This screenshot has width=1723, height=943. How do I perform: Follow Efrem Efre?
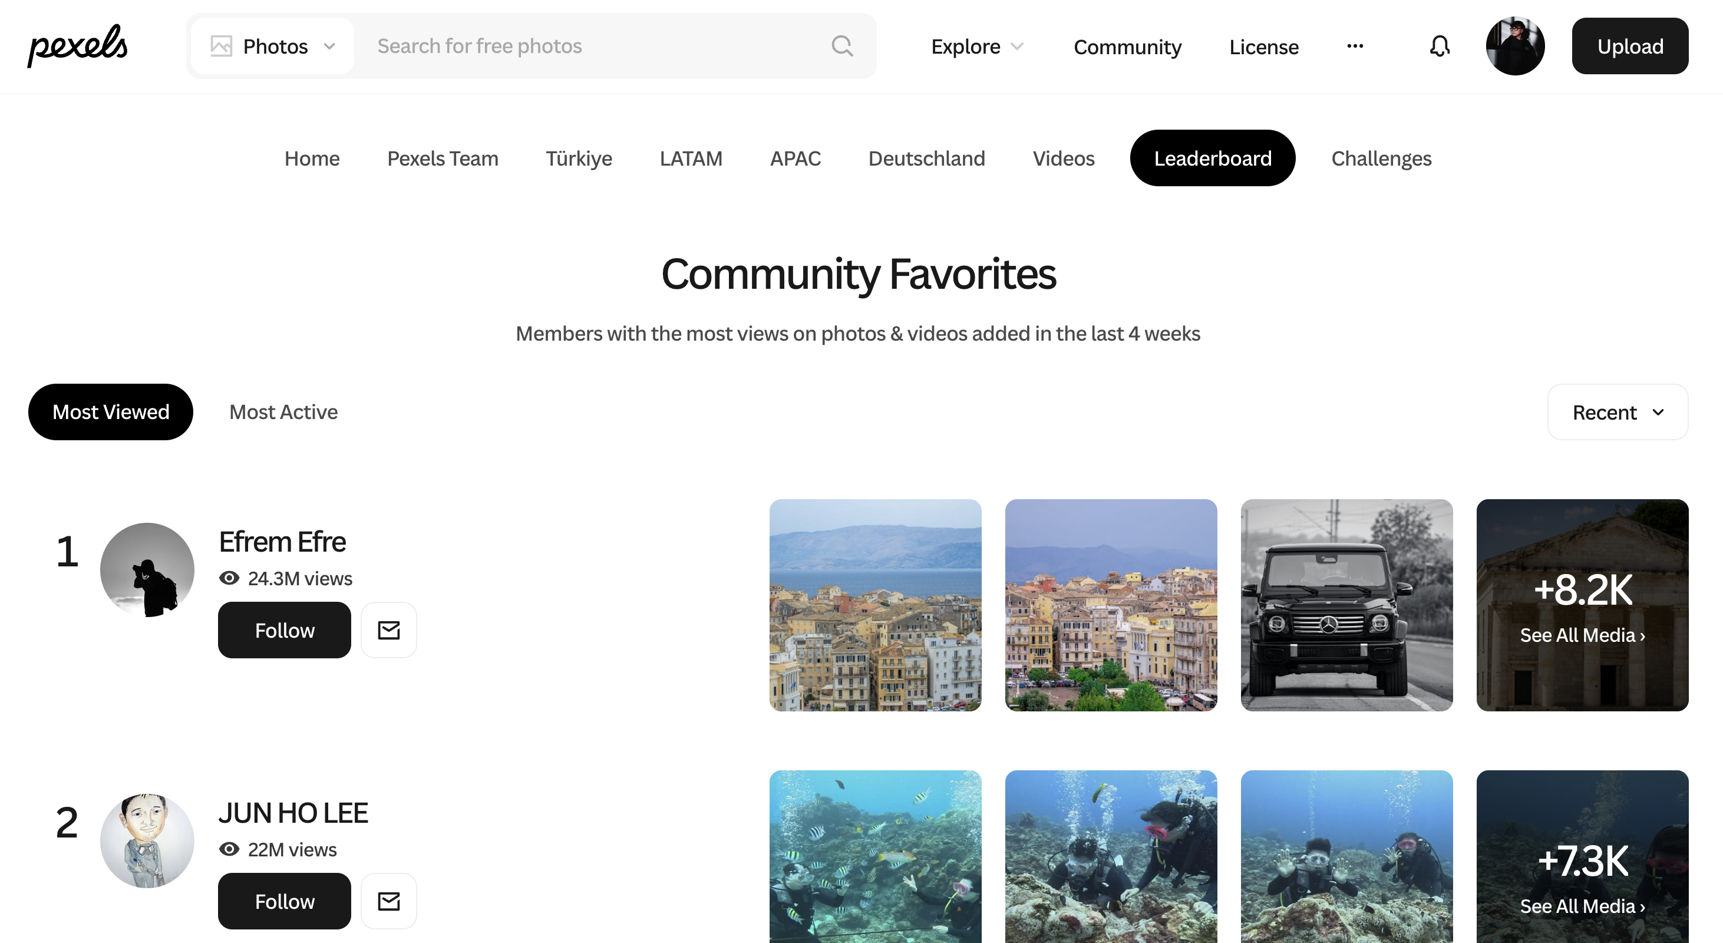[284, 630]
